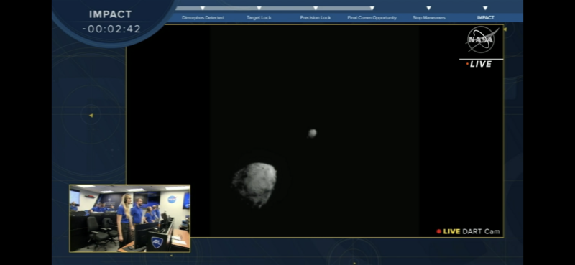575x265 pixels.
Task: Click the LIVE badge under NASA logo
Action: (x=479, y=64)
